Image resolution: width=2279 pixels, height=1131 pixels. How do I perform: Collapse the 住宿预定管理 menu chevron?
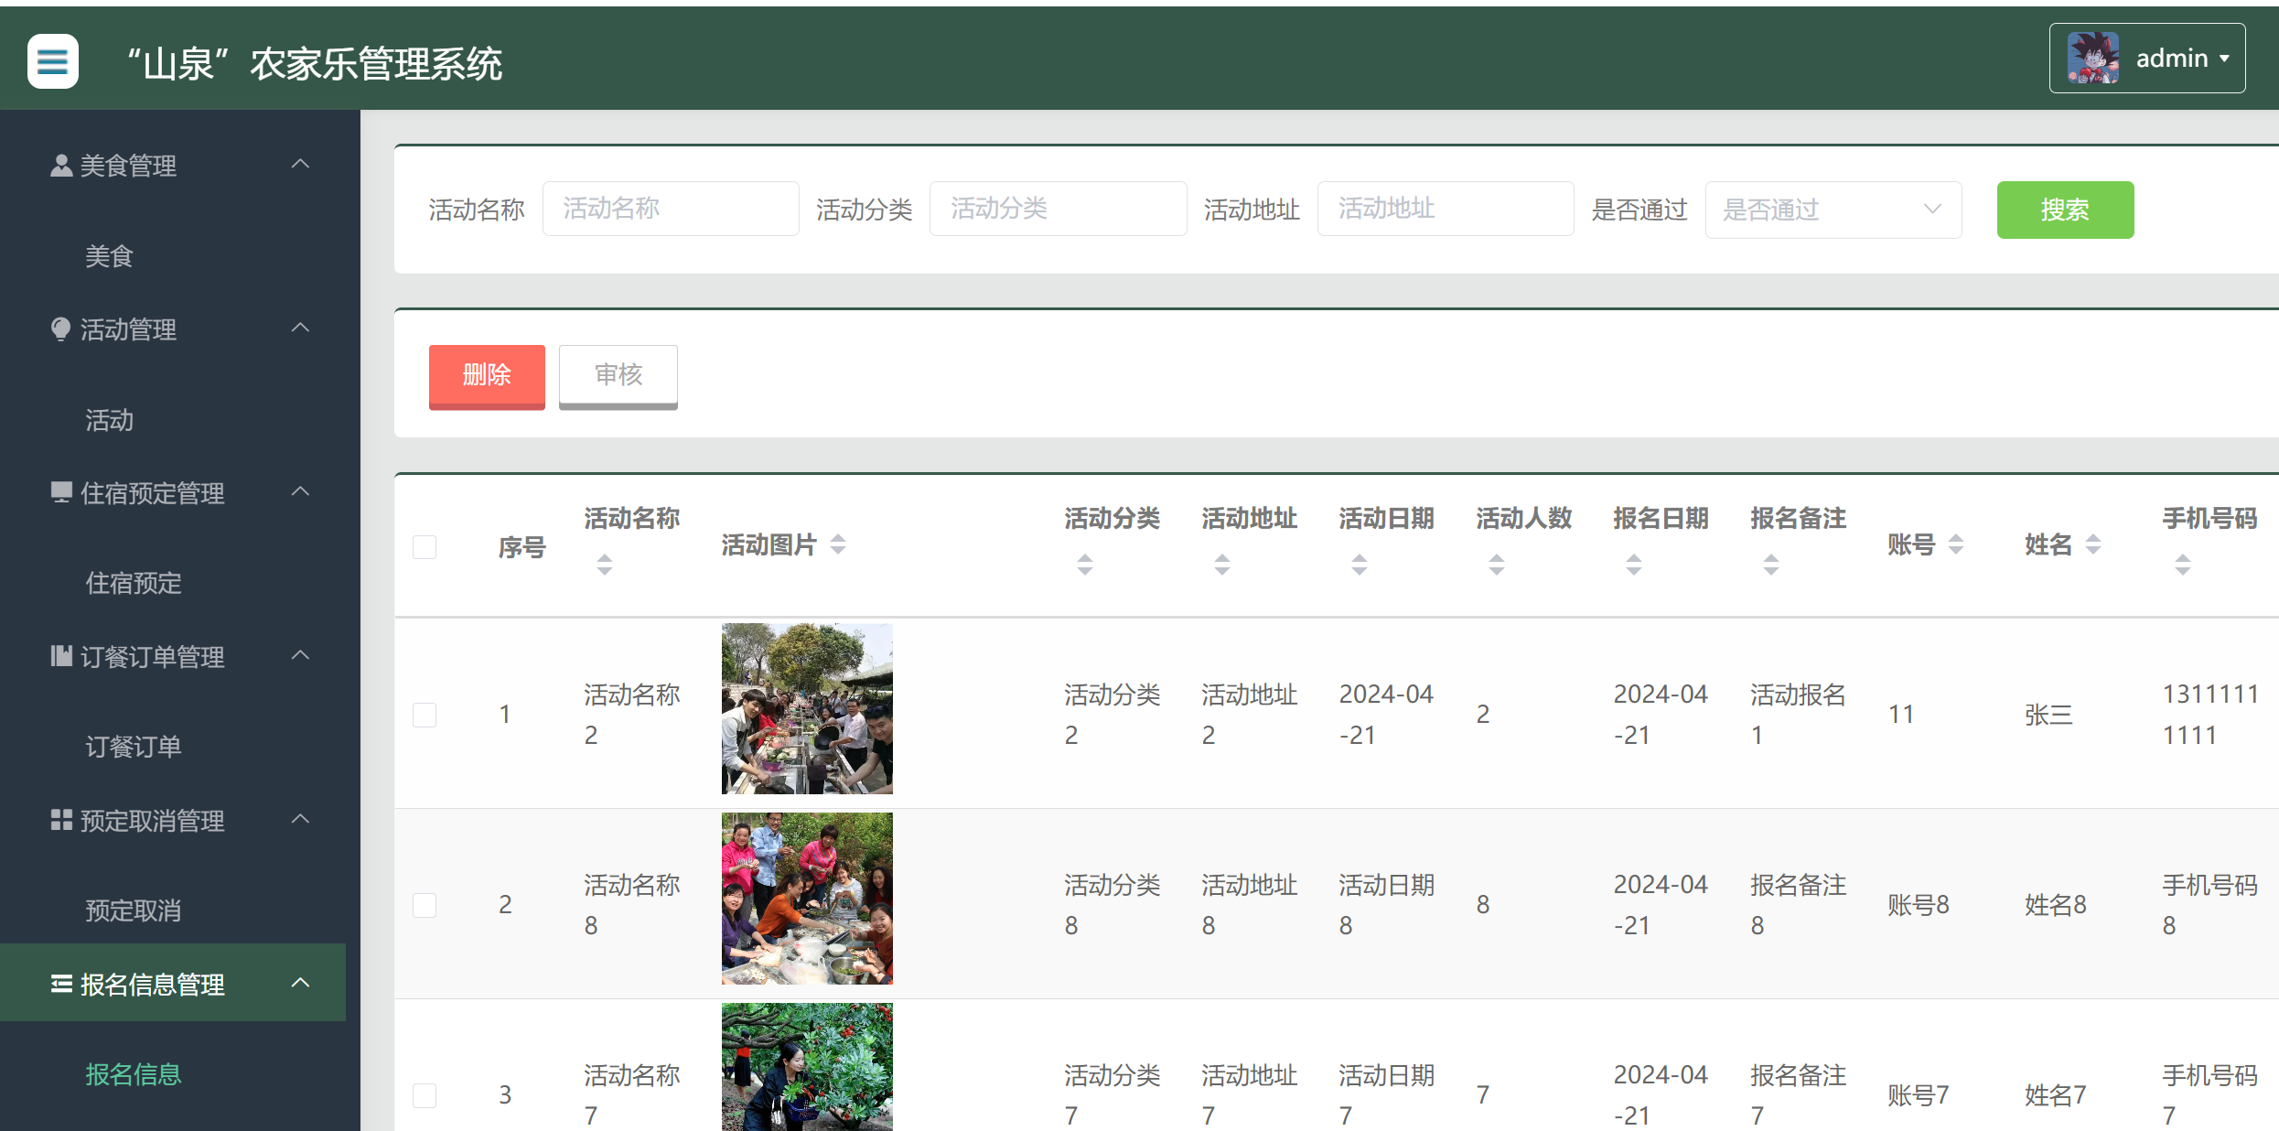300,492
